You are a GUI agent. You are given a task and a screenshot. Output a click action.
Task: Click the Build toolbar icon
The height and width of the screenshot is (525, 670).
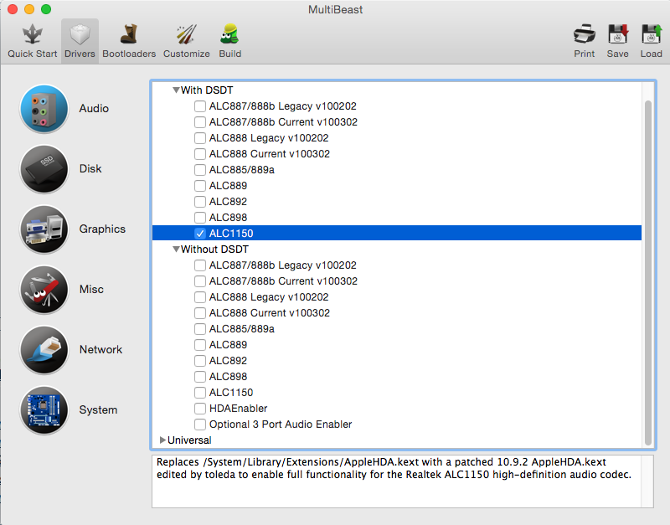[229, 35]
